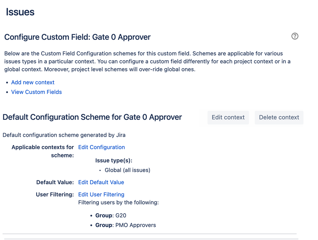Click the Issue type(s) label
Screen dimensions: 318x240
click(114, 160)
